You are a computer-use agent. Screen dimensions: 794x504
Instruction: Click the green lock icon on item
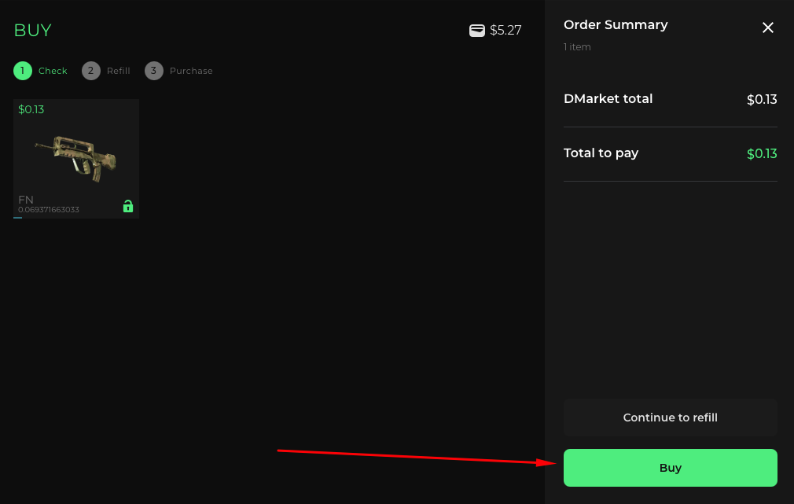tap(128, 206)
